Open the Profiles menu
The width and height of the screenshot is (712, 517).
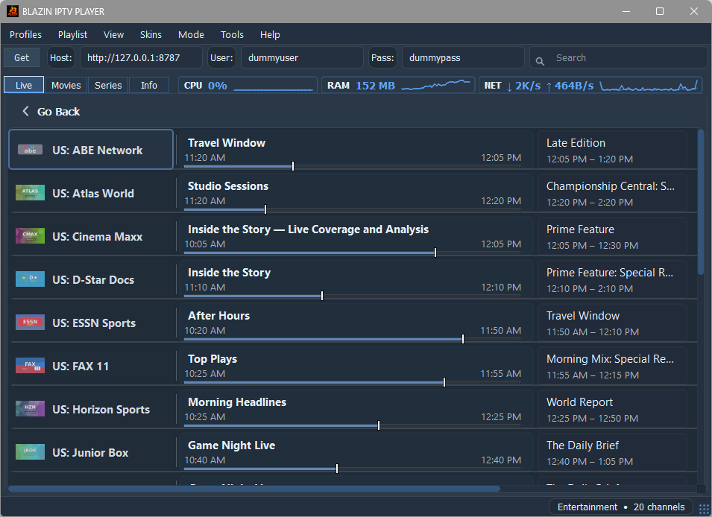click(25, 34)
